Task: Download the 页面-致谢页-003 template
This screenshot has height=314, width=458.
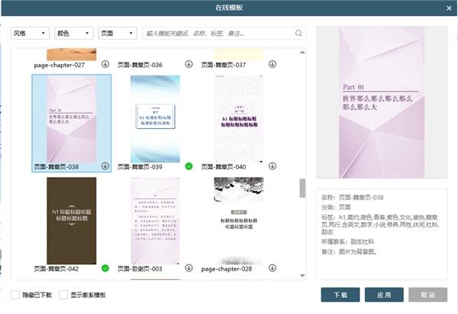Action: click(x=188, y=268)
